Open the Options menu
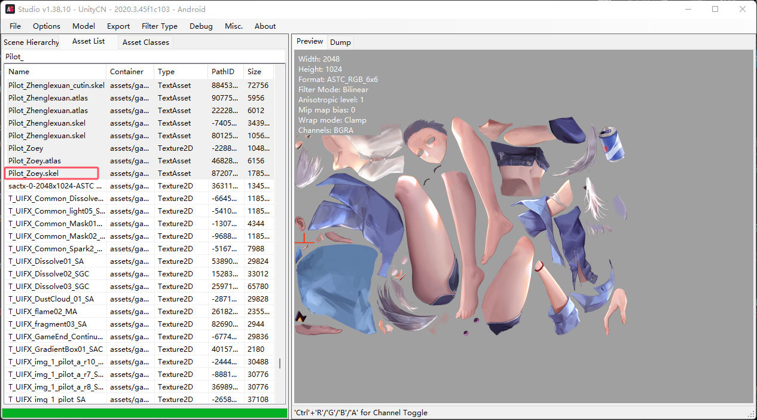Viewport: 757px width, 420px height. tap(47, 26)
